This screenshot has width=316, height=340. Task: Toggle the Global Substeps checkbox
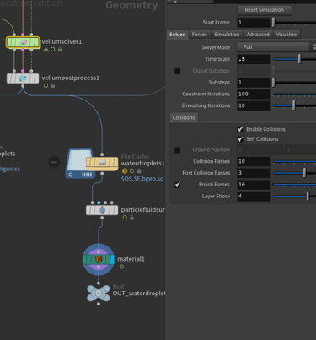tap(178, 71)
